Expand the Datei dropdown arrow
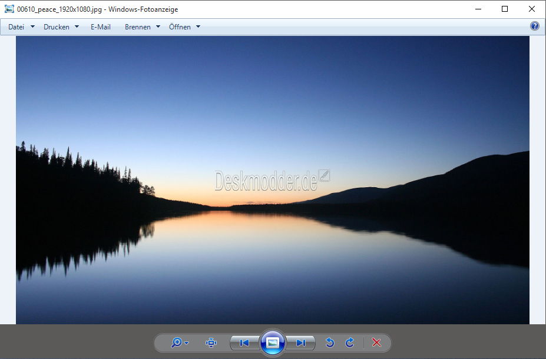The image size is (546, 359). (x=33, y=26)
